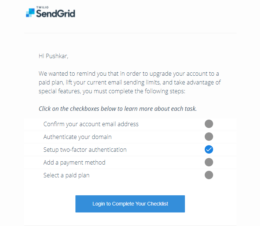Toggle the grey circle for Authenticate your domain
The width and height of the screenshot is (260, 226).
click(x=209, y=137)
